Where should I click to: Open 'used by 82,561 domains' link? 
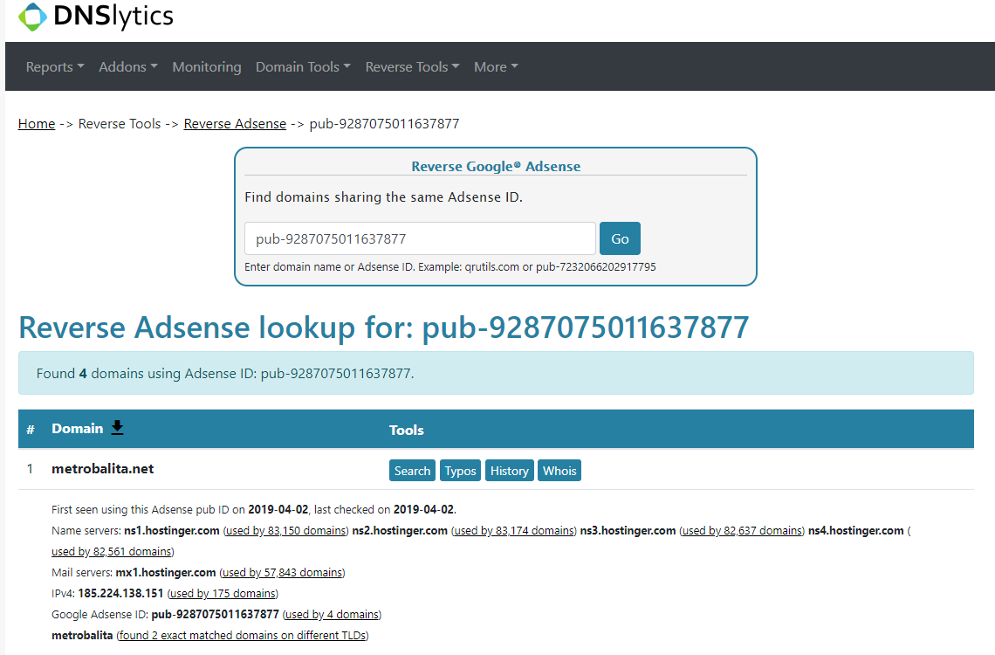pyautogui.click(x=113, y=552)
